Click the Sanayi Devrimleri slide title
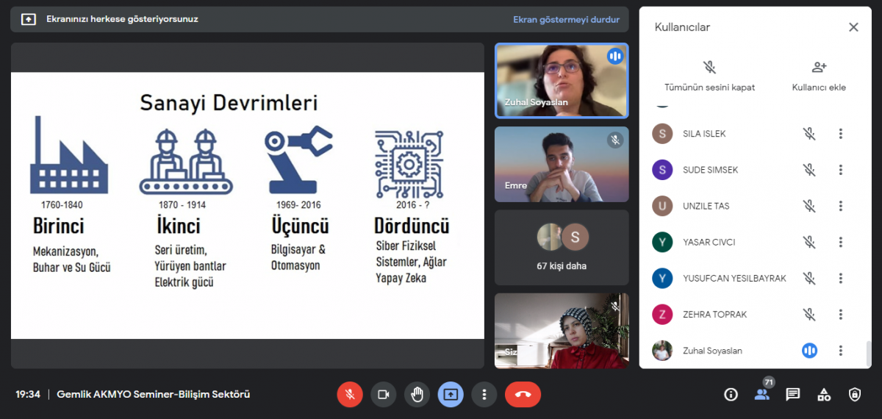The width and height of the screenshot is (882, 419). [229, 102]
